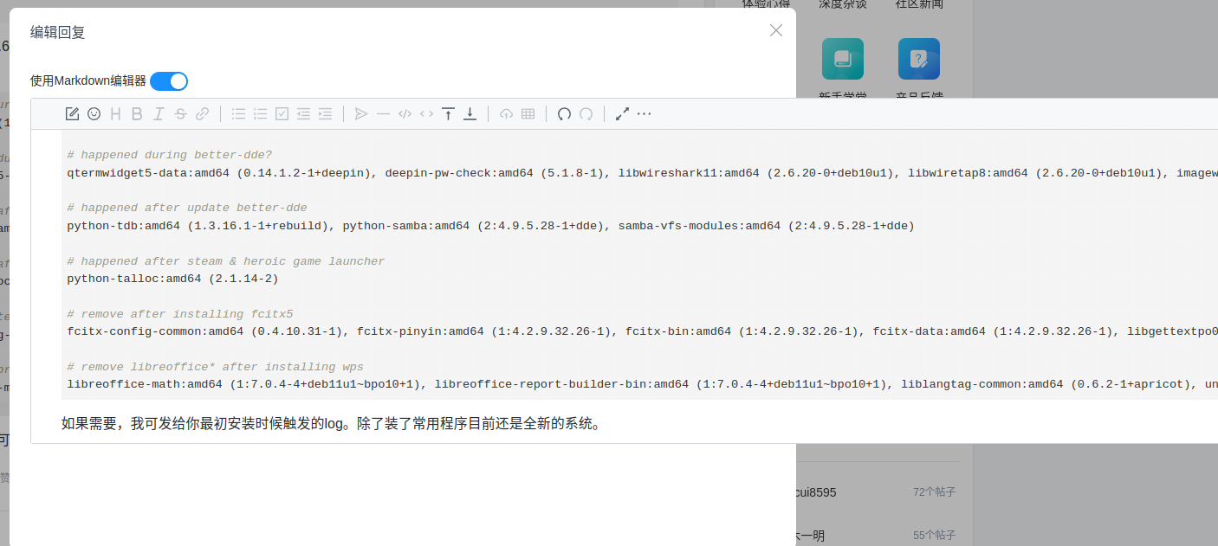Undo the last edit
Image resolution: width=1218 pixels, height=546 pixels.
(x=564, y=113)
